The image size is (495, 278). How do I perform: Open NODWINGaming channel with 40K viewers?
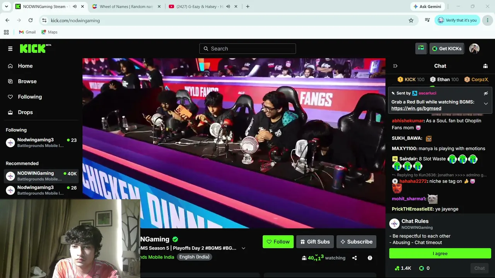[41, 176]
